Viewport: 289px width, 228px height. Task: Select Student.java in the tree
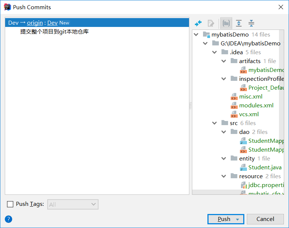click(x=265, y=167)
